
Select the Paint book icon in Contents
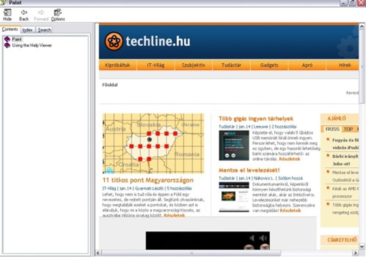[7, 39]
